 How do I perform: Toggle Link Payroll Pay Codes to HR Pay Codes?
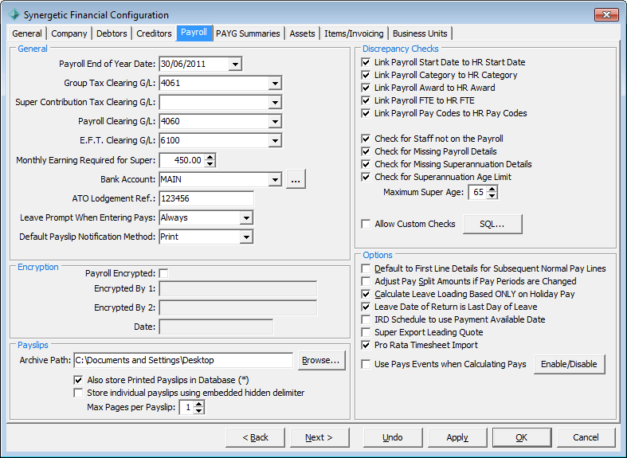366,113
